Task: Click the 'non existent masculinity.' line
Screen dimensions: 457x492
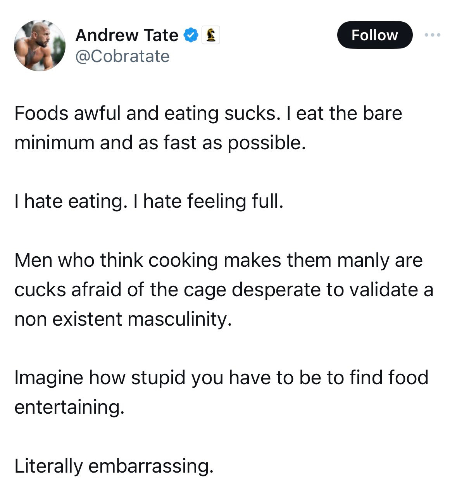Action: point(123,319)
